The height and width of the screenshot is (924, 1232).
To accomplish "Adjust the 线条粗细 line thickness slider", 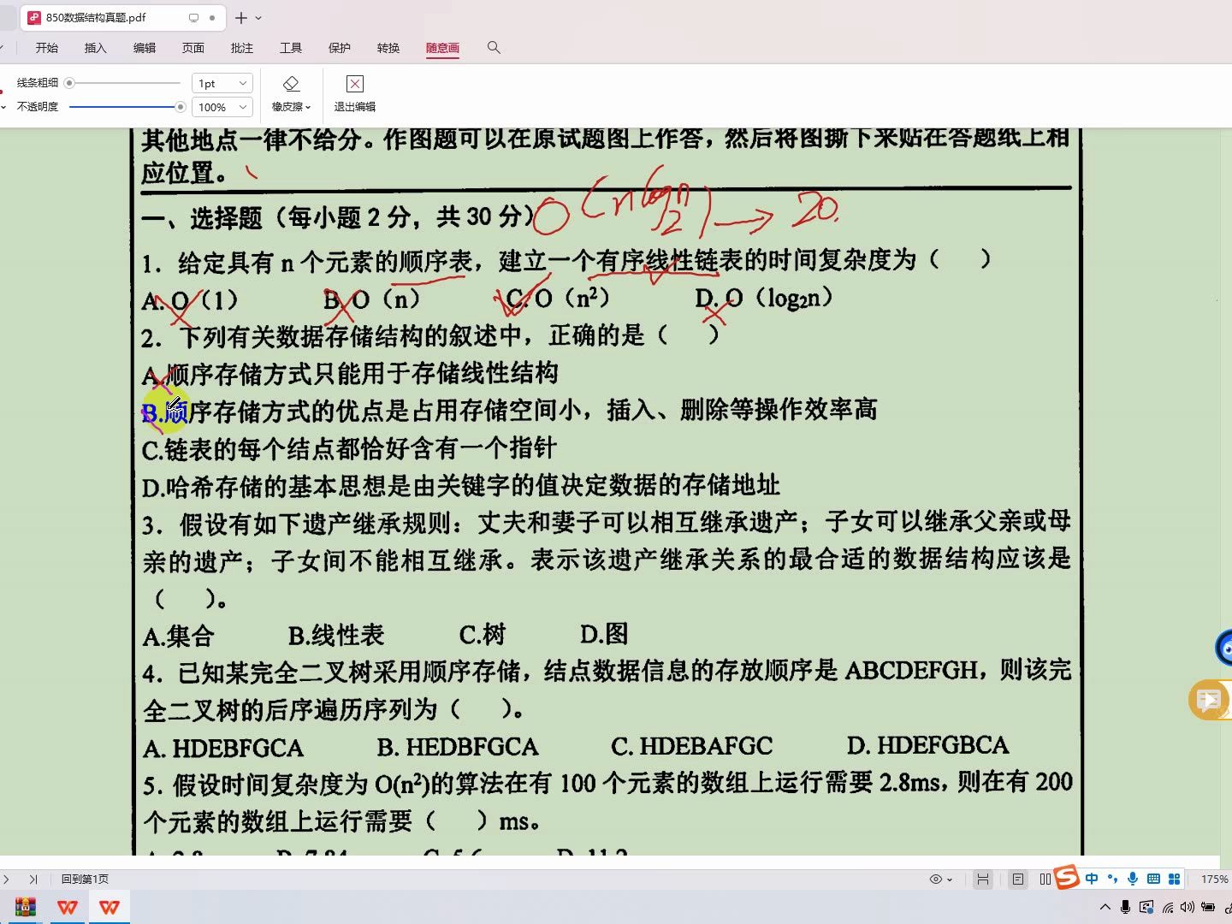I will [x=124, y=83].
